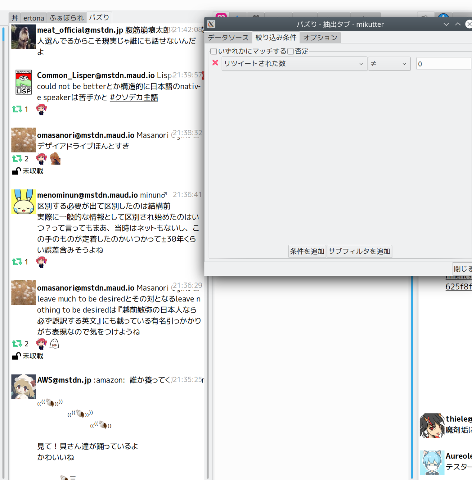Enable いずれかにマッチする checkbox
Screen dimensions: 472x480
214,51
